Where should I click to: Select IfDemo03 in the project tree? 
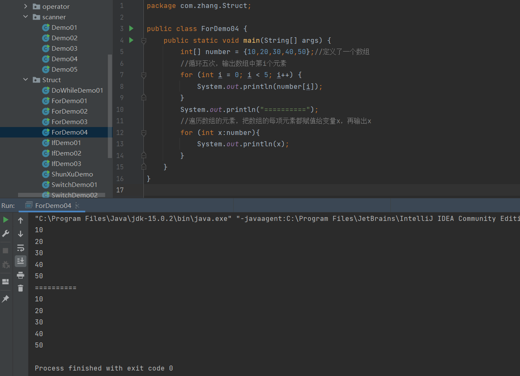[66, 164]
